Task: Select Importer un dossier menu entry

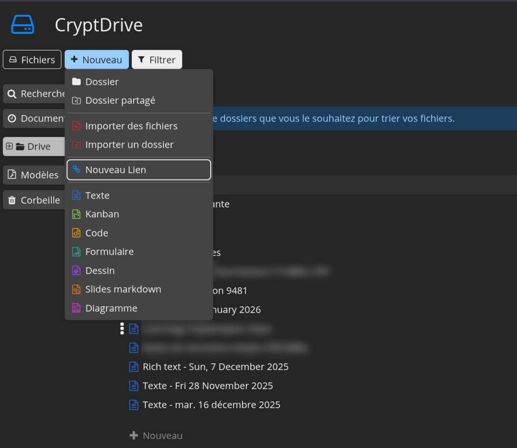Action: pyautogui.click(x=129, y=145)
